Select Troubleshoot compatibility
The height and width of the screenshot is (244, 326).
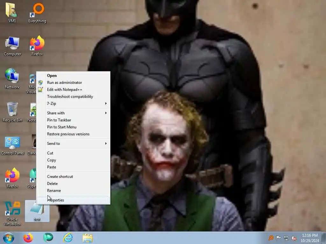[x=74, y=97]
